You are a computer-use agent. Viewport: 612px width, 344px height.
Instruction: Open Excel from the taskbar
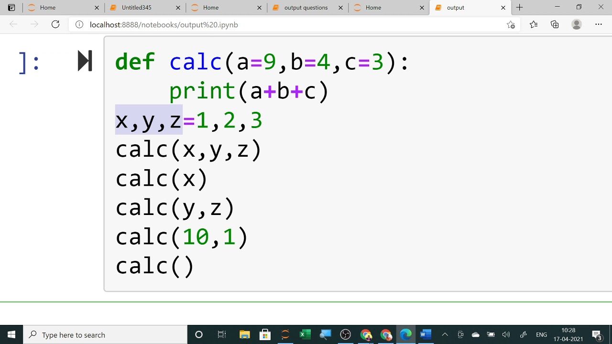[x=305, y=334]
